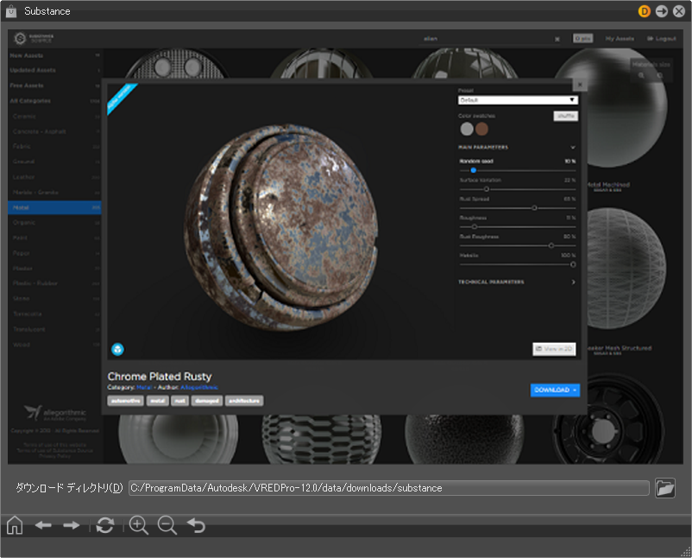Click the View in 2D button
Image resolution: width=692 pixels, height=558 pixels.
pyautogui.click(x=554, y=349)
